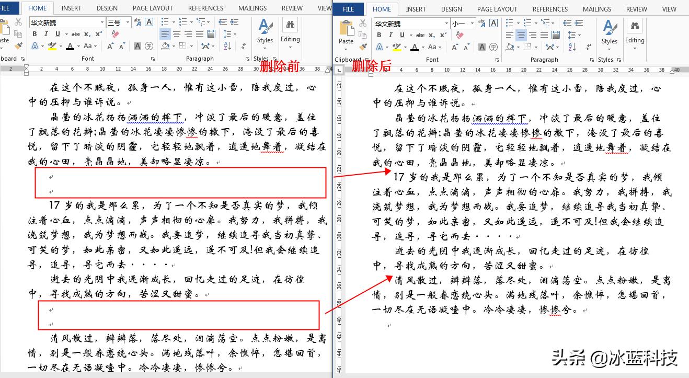This screenshot has height=378, width=689.
Task: Click the Enclose Characters icon
Action: (148, 46)
